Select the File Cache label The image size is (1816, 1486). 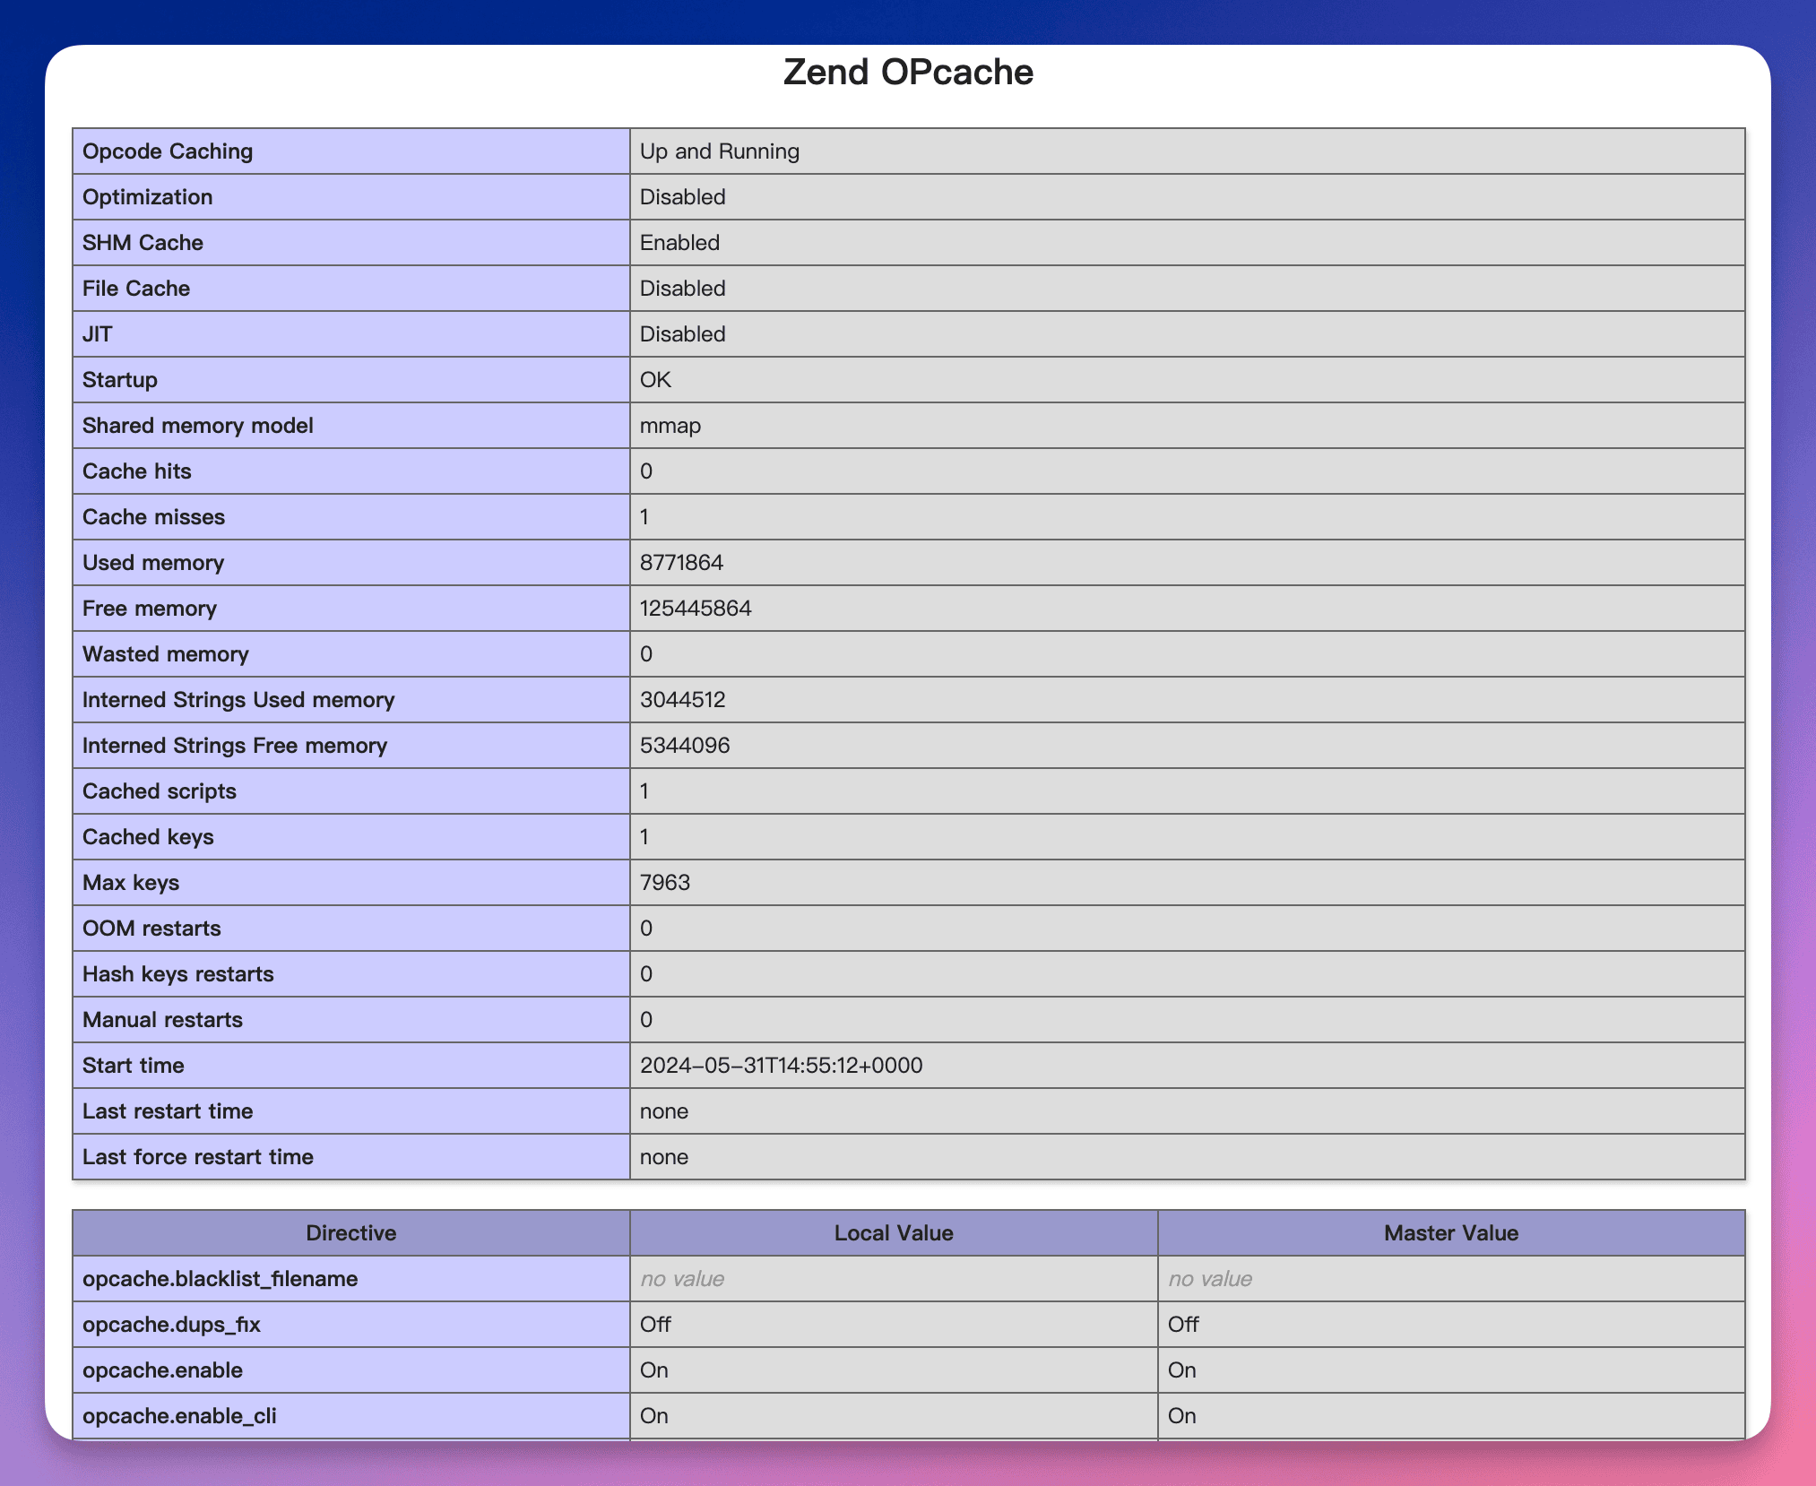[x=136, y=289]
